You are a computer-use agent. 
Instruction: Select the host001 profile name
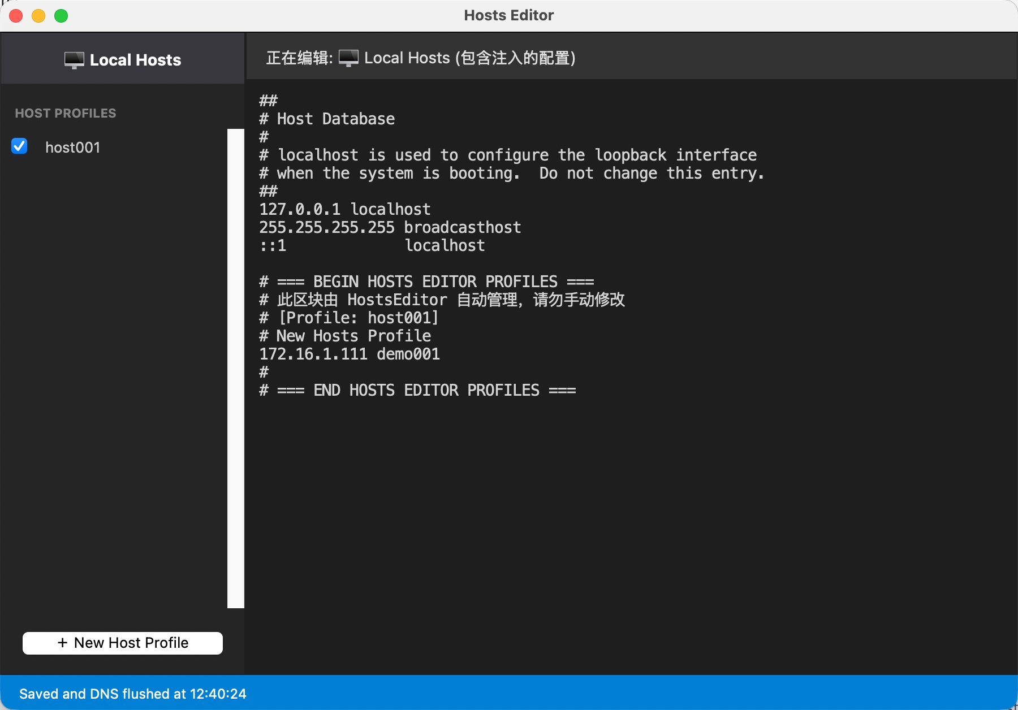coord(72,148)
